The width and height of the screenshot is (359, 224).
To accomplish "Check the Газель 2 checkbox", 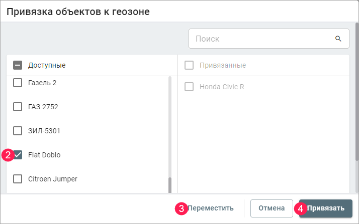I will coord(18,83).
